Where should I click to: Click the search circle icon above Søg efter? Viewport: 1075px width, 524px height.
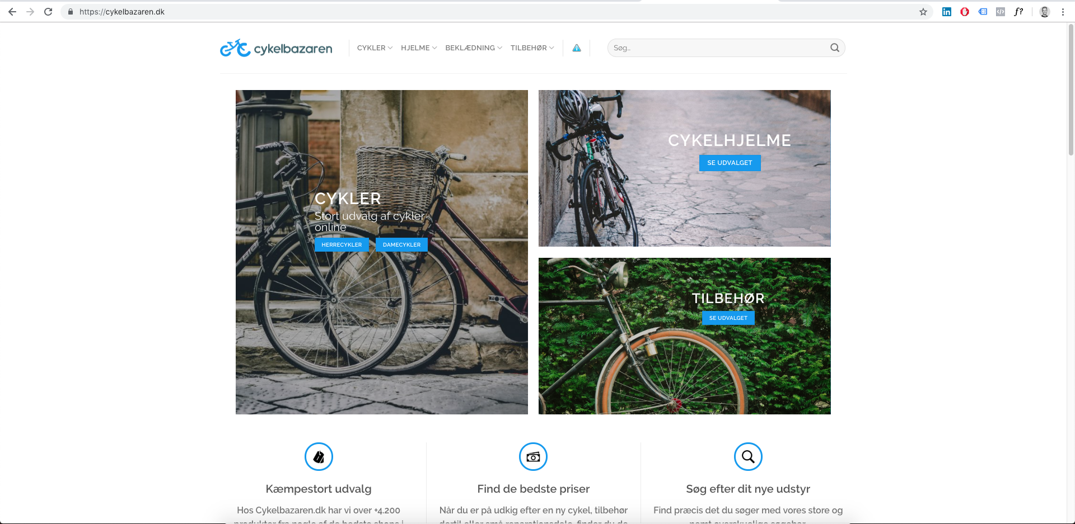747,457
